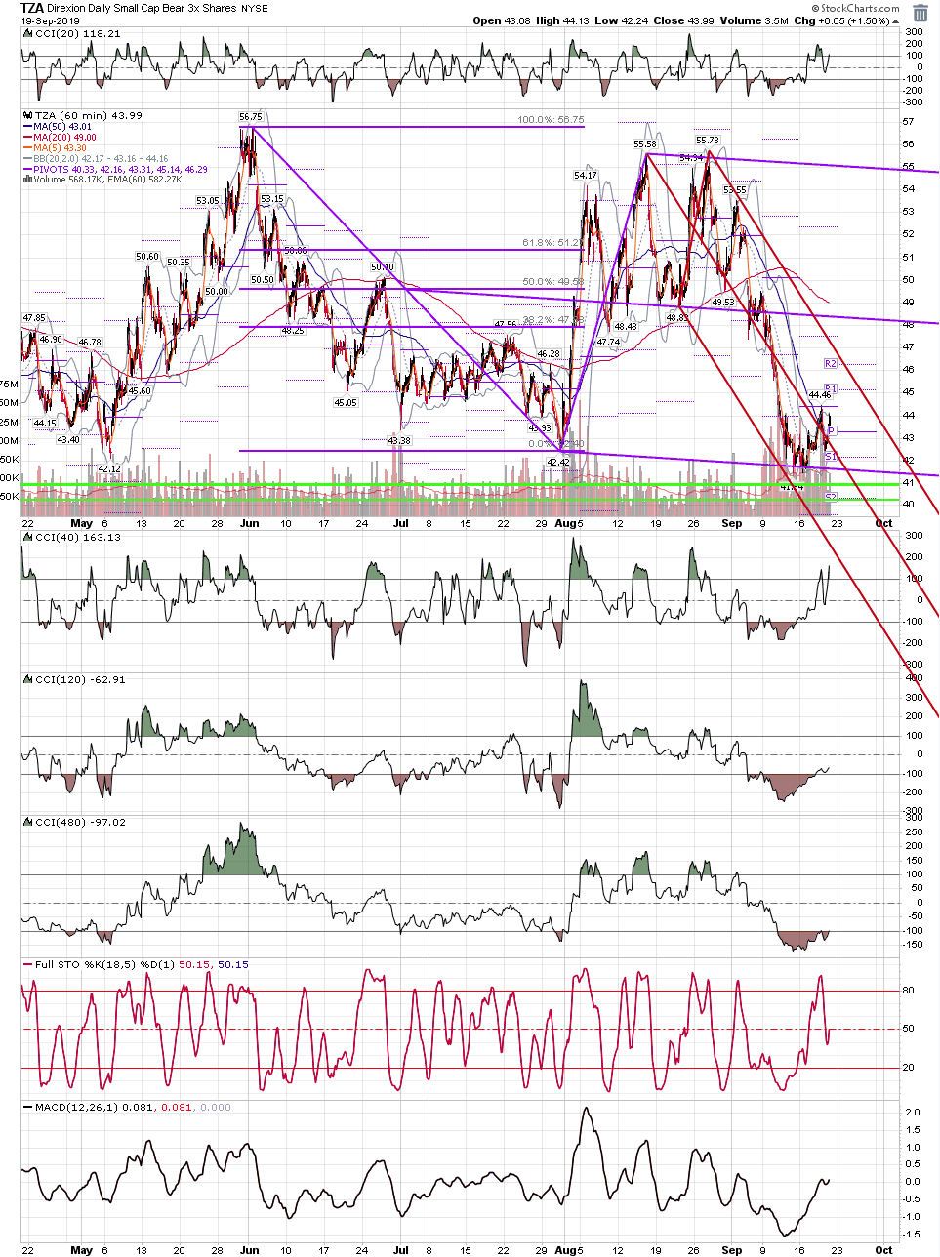Click the trash can delete icon
Screen dimensions: 940x1257
pyautogui.click(x=920, y=13)
